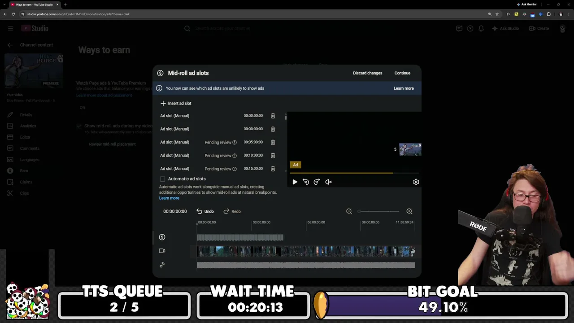Open Pending review help for 00:10:00:00 slot
574x323 pixels.
pos(235,156)
